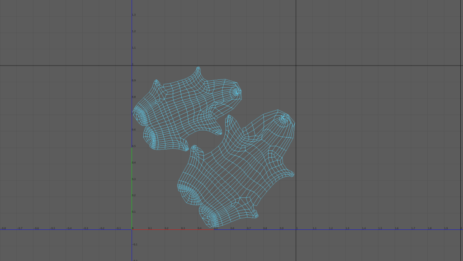Select the circular pole at the upper shell's right end
463x261 pixels.
point(236,92)
